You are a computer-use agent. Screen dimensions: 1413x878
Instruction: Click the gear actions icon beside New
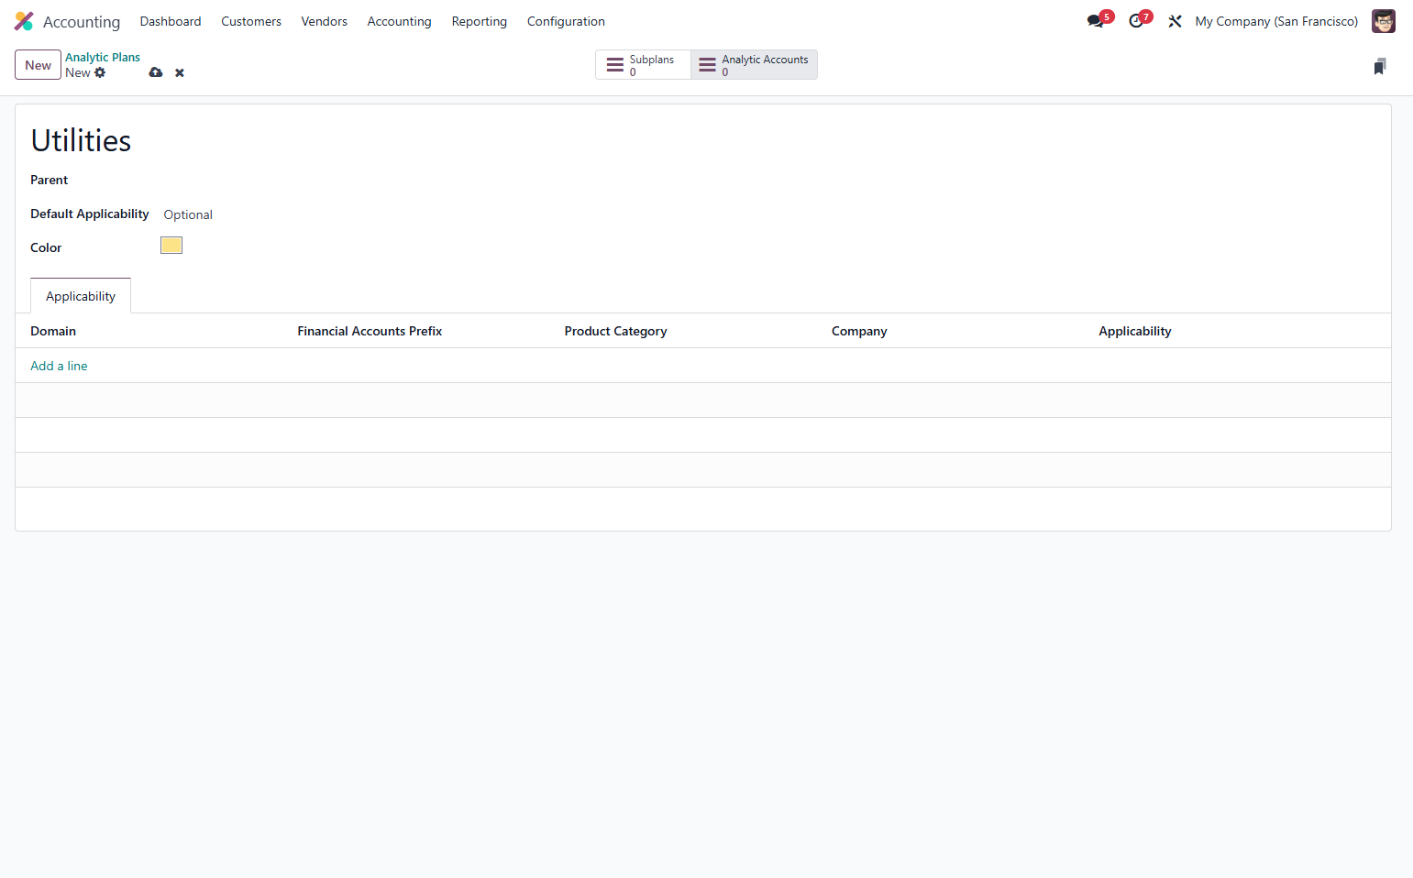click(100, 72)
